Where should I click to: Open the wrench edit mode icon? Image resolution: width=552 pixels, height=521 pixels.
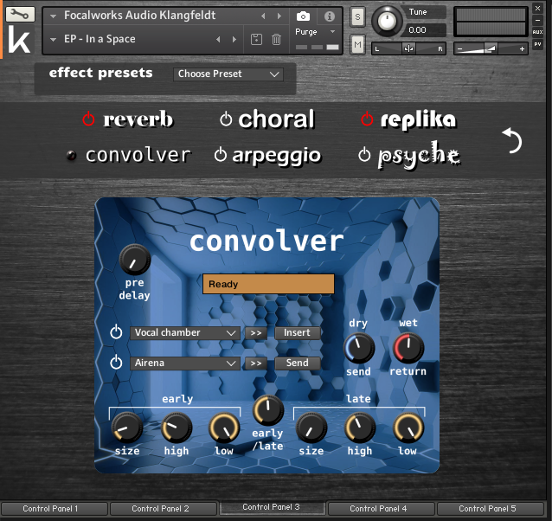tap(22, 15)
